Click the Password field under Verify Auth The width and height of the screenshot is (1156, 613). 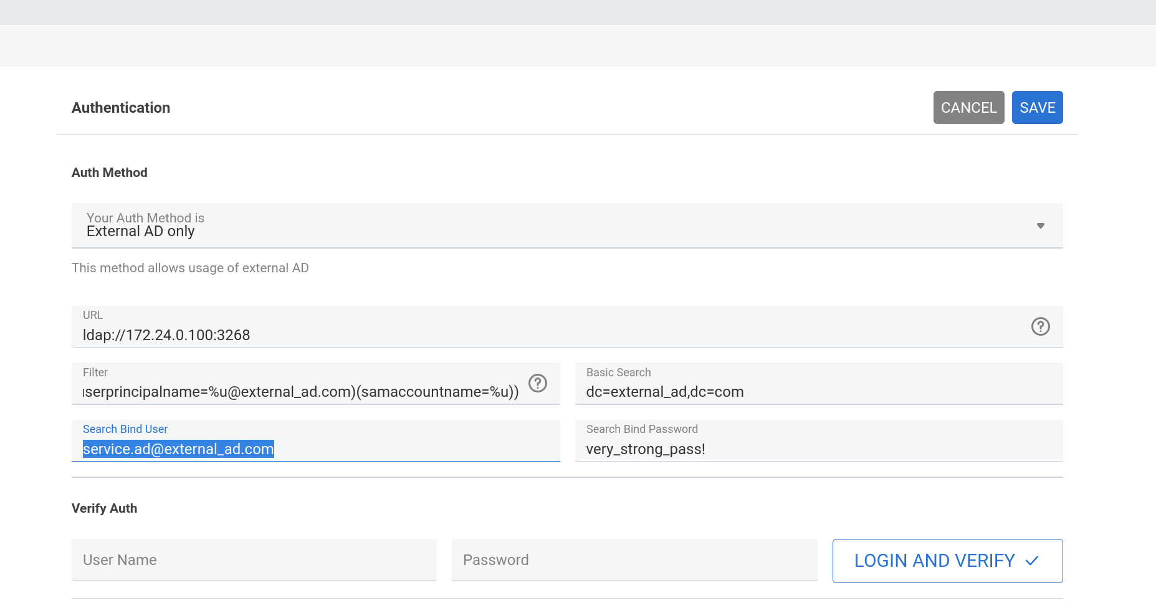[634, 560]
